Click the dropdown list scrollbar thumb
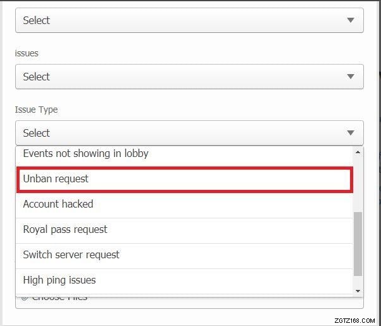The image size is (381, 326). click(x=358, y=244)
